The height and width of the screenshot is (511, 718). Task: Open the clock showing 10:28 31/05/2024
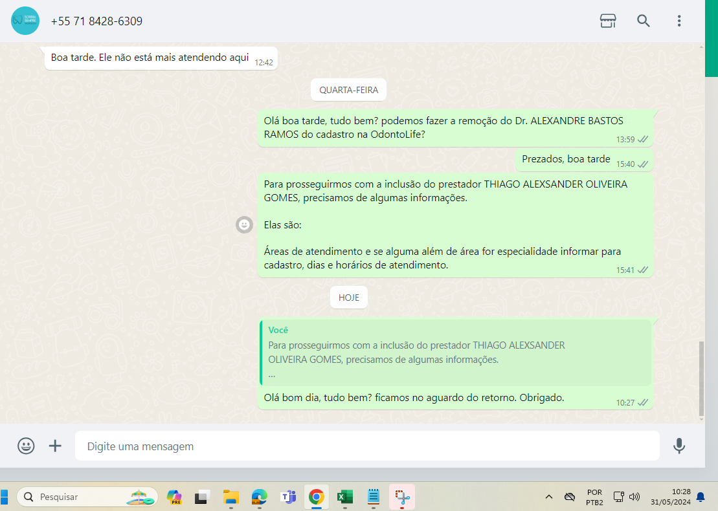click(x=670, y=497)
